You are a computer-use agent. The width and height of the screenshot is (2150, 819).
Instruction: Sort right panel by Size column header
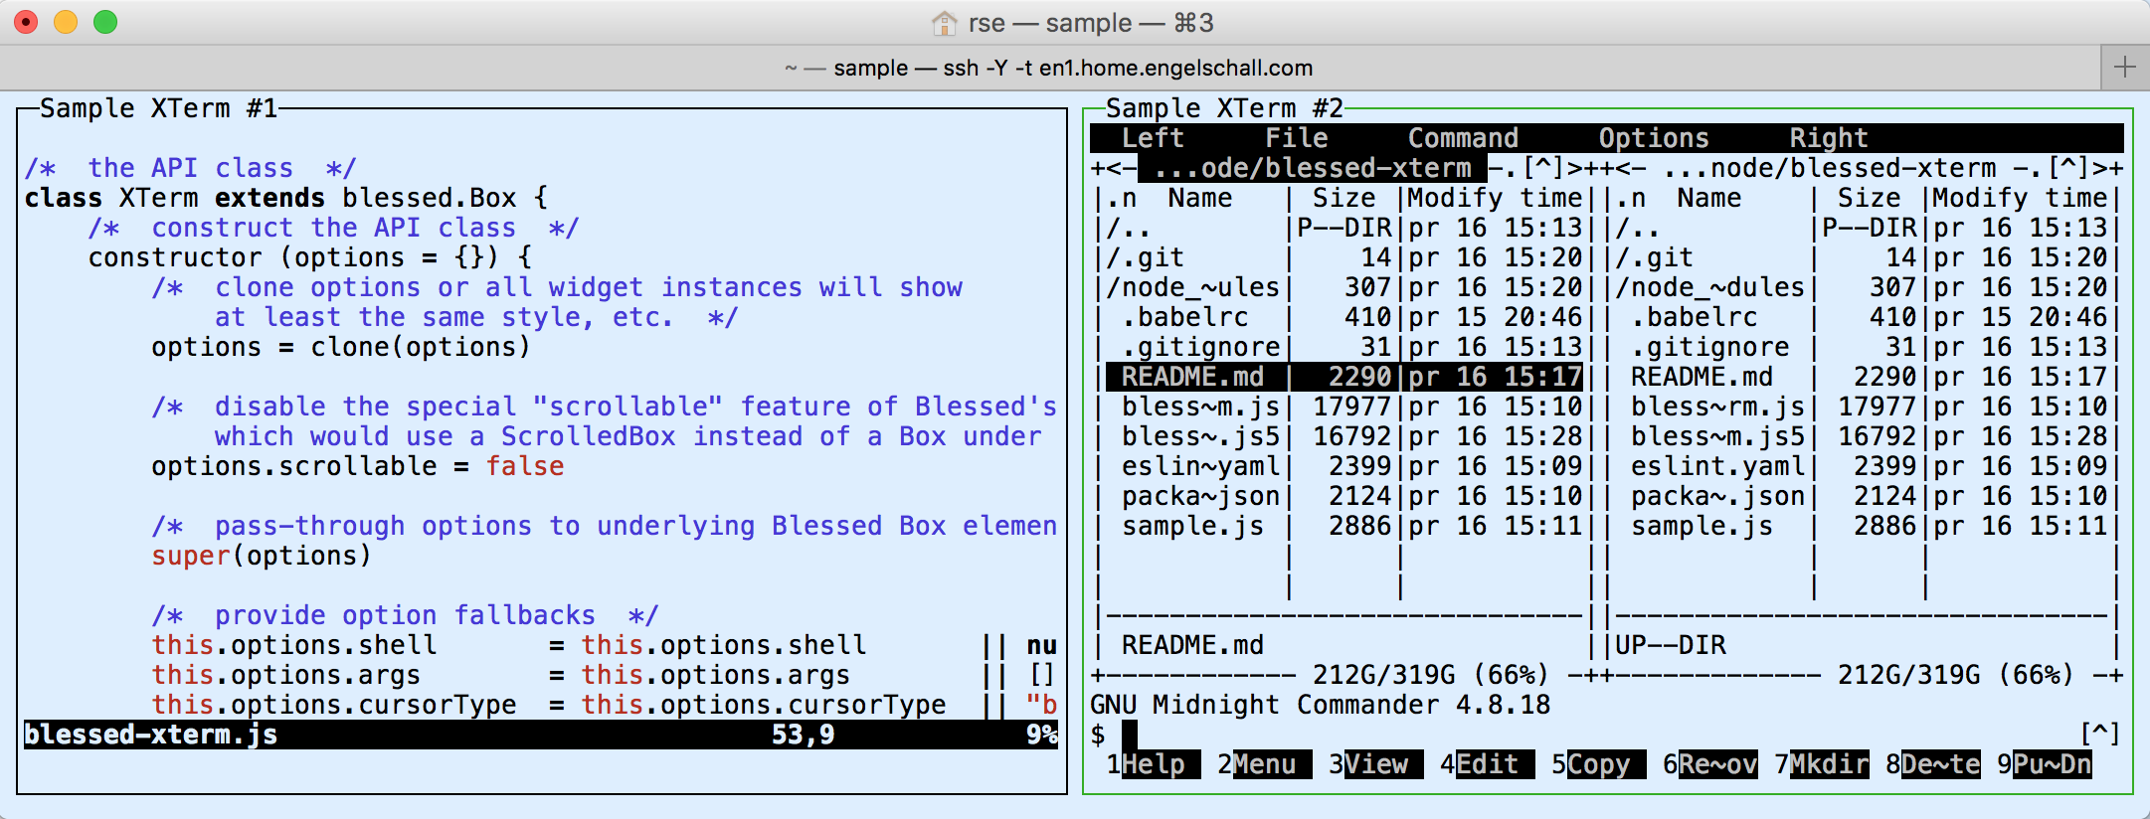pyautogui.click(x=1869, y=198)
